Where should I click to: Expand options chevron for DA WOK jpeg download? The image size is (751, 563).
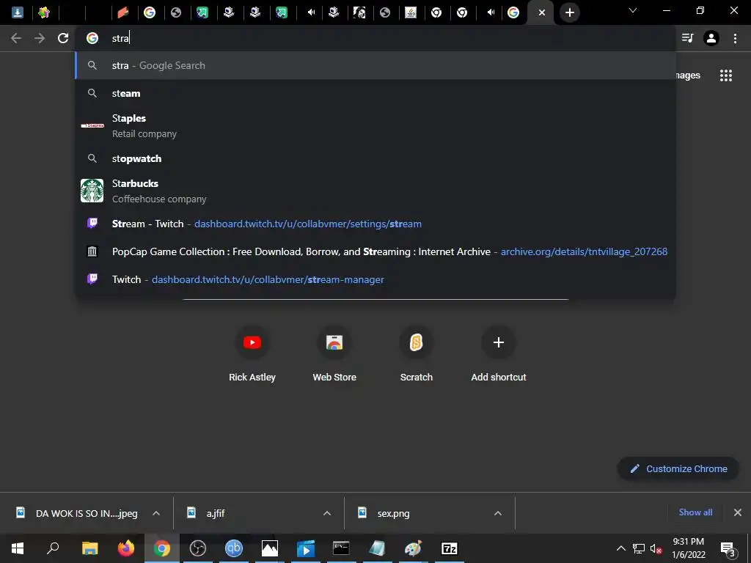(156, 513)
